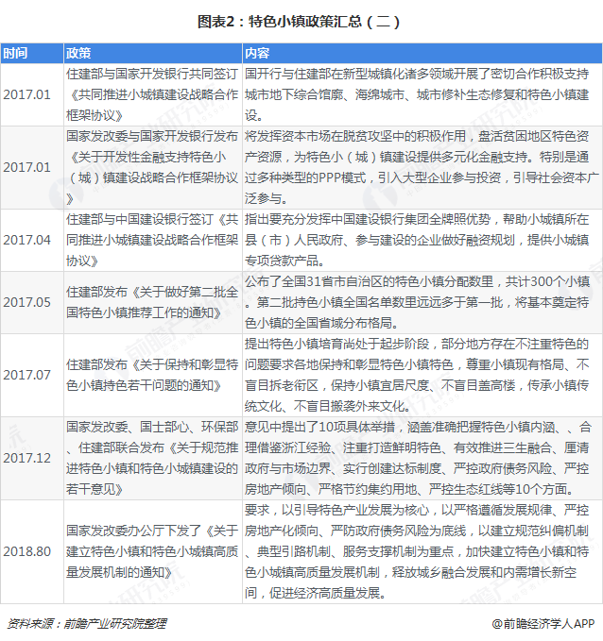Open the 开发性金融支持特色小镇 policy cell

[151, 166]
